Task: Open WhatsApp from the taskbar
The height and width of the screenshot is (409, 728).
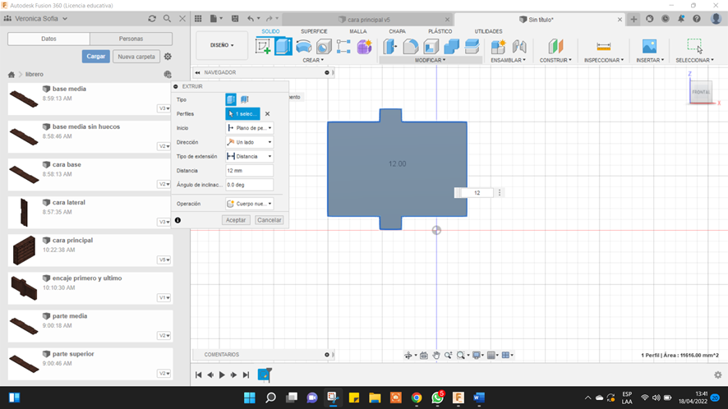Action: [x=437, y=398]
